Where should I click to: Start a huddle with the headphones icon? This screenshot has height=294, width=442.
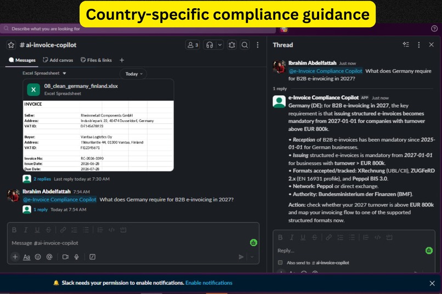(209, 45)
